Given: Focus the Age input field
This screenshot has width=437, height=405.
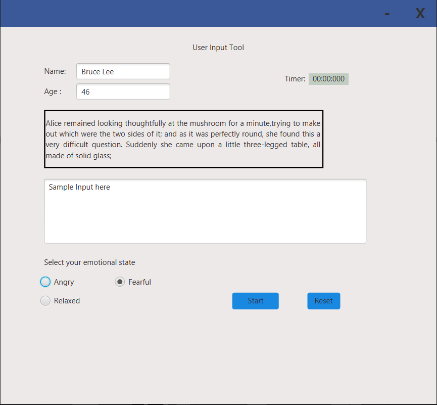Looking at the screenshot, I should point(123,92).
